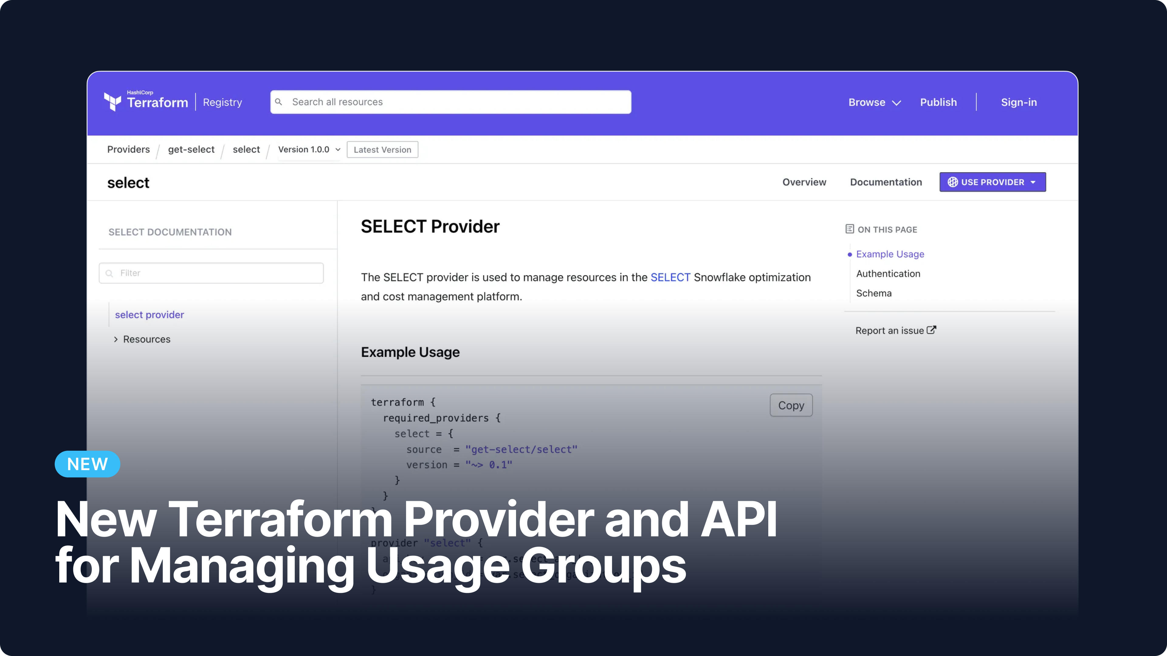Screen dimensions: 1167x656
Task: Click the select provider title text
Action: (x=128, y=183)
